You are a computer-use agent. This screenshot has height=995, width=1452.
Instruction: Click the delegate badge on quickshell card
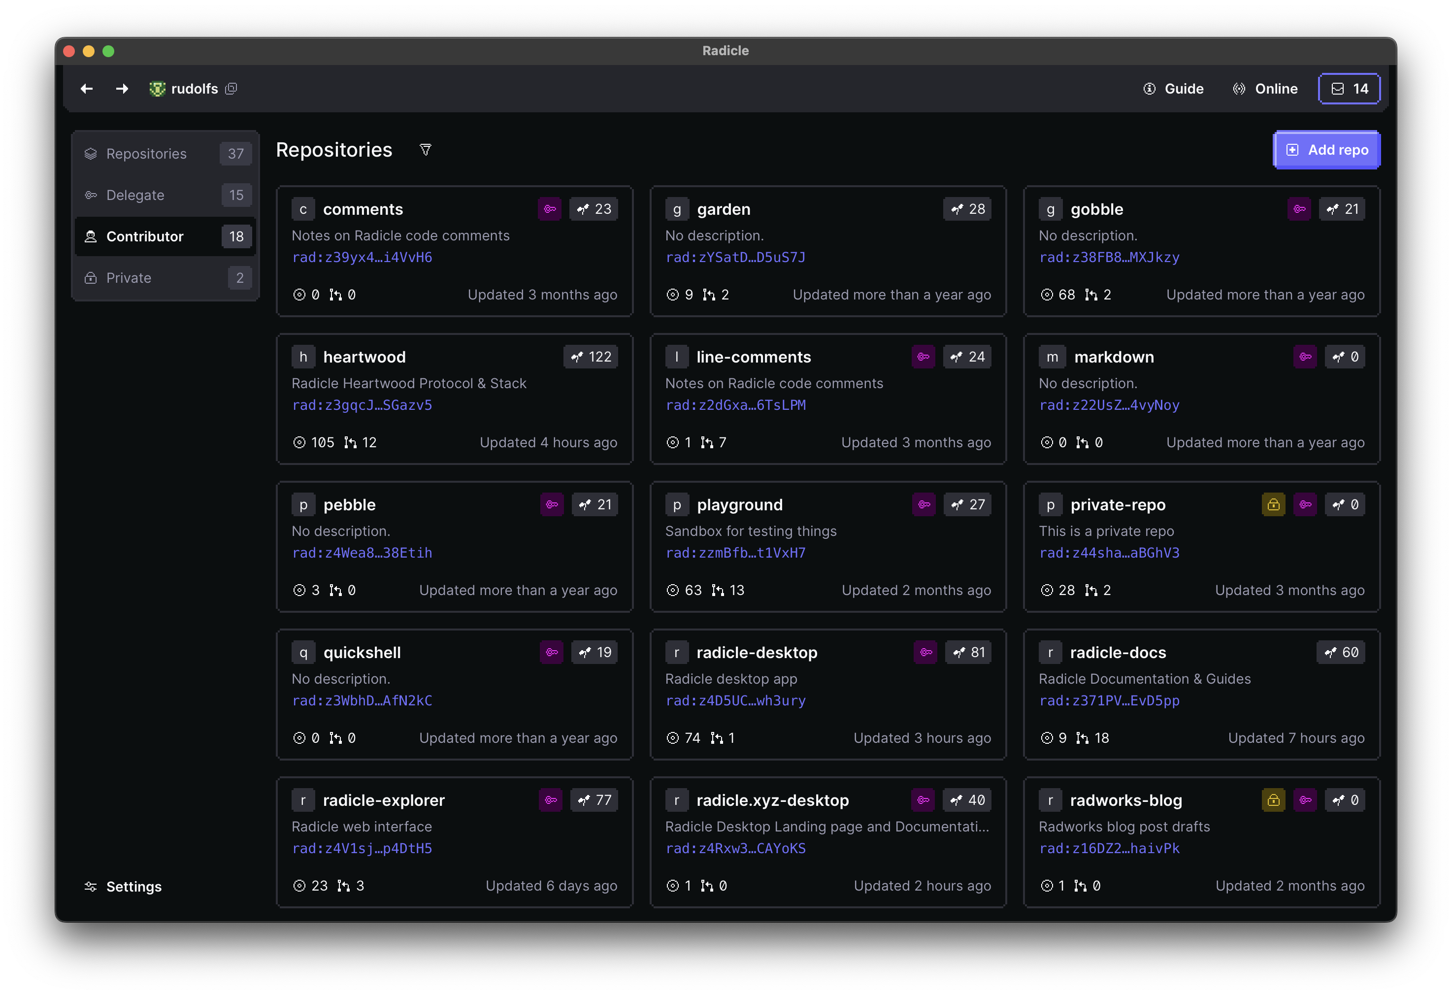pyautogui.click(x=552, y=653)
